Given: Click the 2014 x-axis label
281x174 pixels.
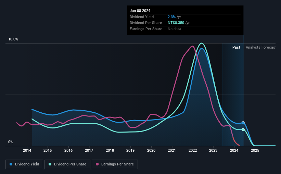Looking at the screenshot, I should [27, 150].
